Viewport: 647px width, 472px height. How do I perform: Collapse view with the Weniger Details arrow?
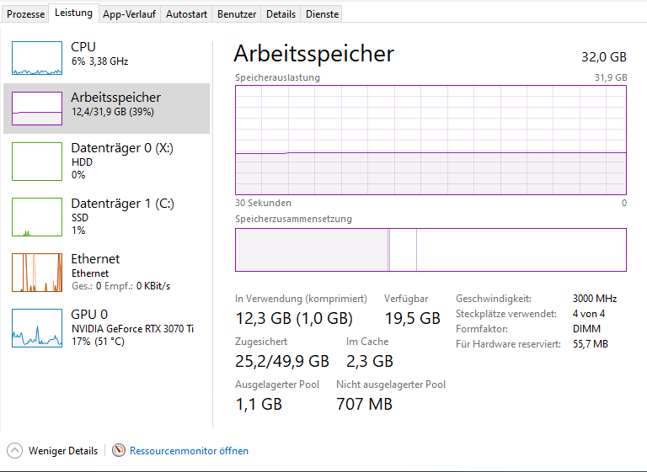pyautogui.click(x=14, y=451)
